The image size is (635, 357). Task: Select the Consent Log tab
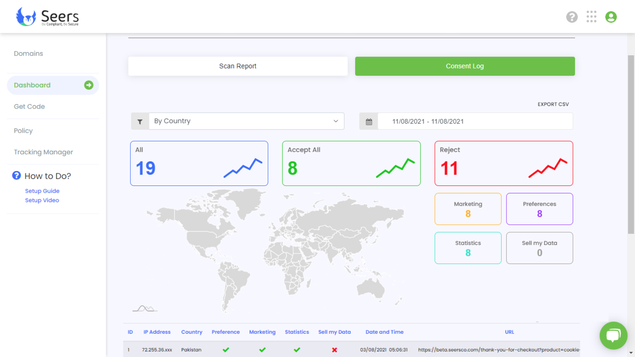click(465, 66)
